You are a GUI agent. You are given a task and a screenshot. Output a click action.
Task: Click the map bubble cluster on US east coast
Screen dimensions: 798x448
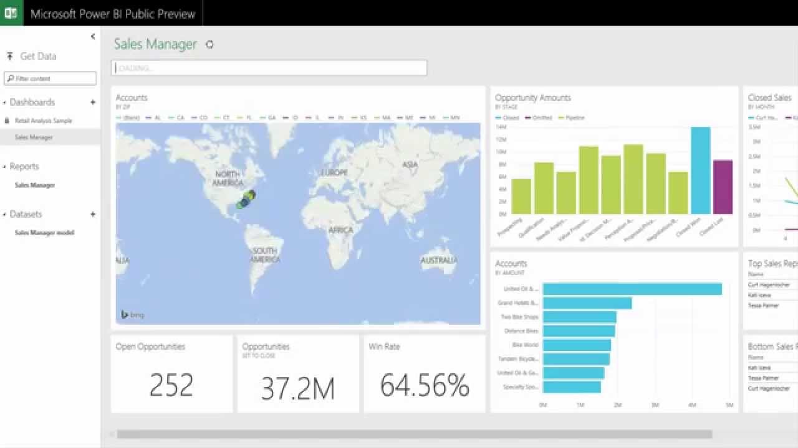(245, 200)
